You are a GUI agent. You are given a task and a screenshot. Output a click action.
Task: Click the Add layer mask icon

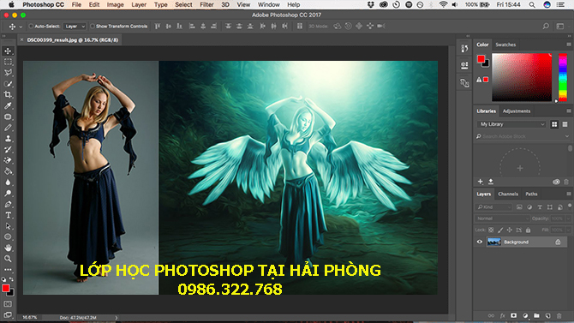[x=513, y=315]
